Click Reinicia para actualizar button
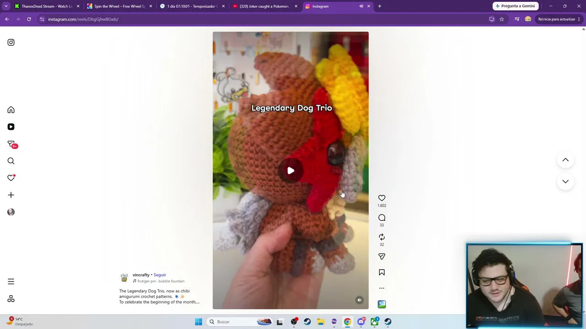The image size is (586, 329). 556,19
